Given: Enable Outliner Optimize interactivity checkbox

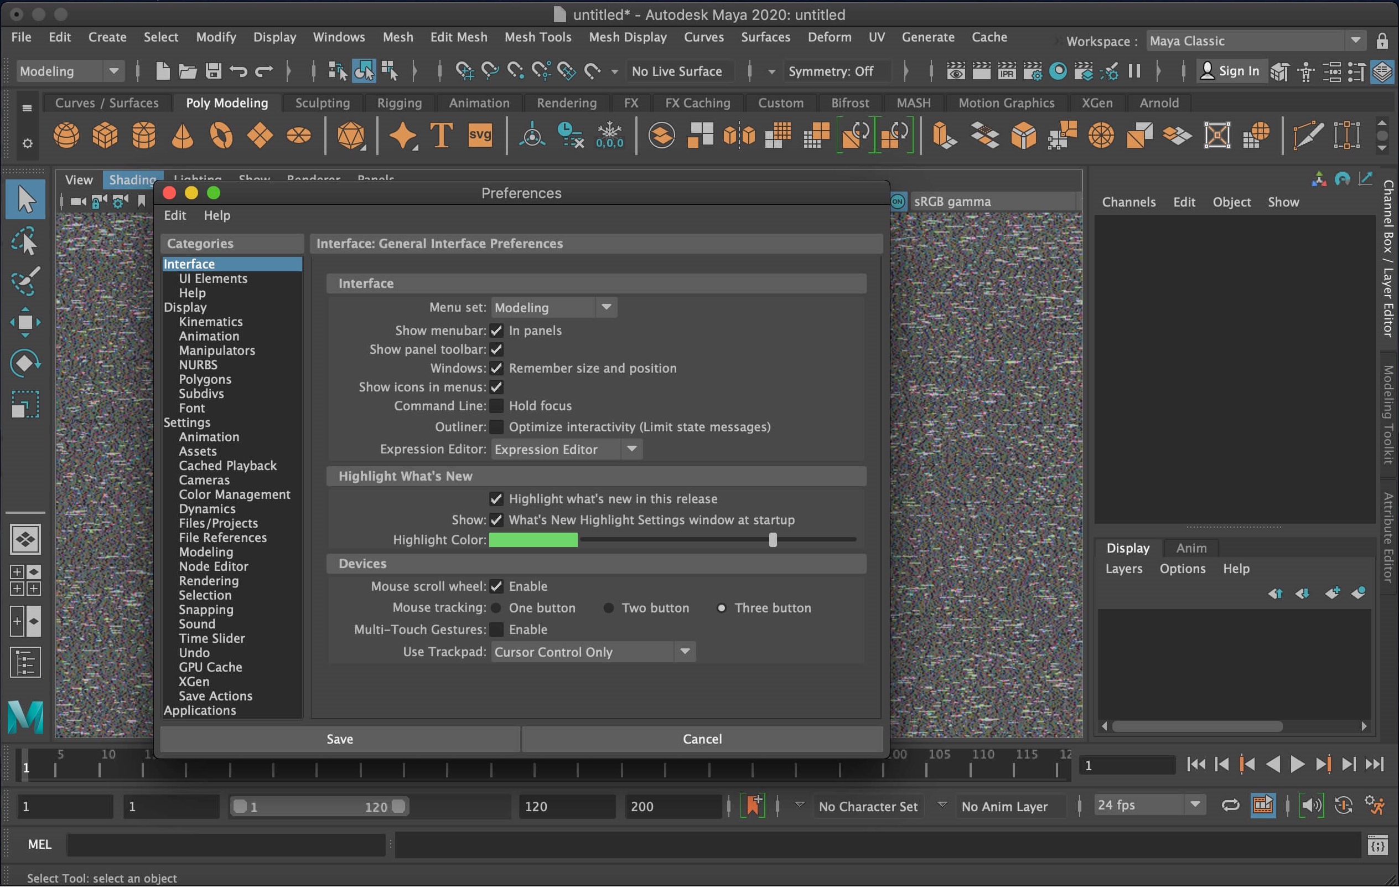Looking at the screenshot, I should (496, 427).
